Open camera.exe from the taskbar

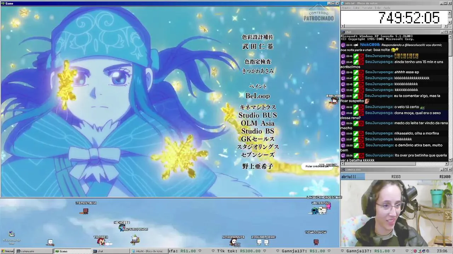[34, 251]
